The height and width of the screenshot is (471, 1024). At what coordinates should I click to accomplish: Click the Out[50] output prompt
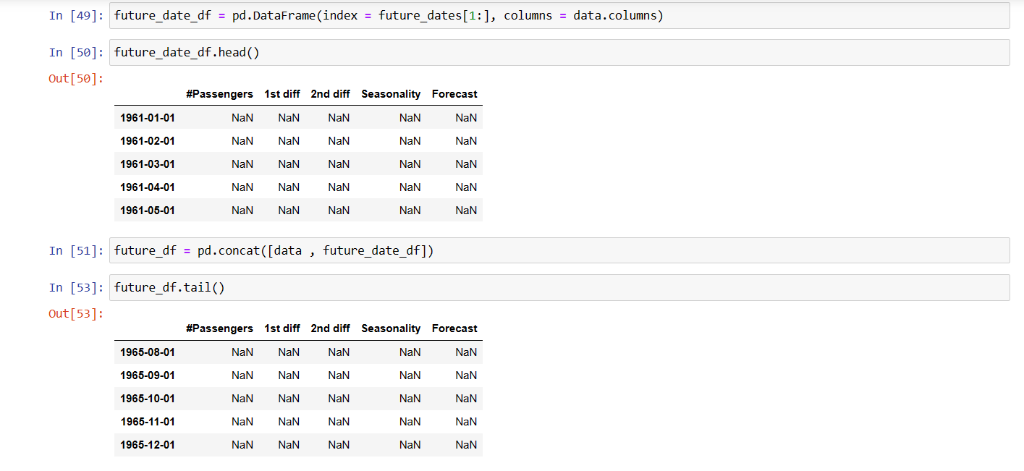click(77, 78)
